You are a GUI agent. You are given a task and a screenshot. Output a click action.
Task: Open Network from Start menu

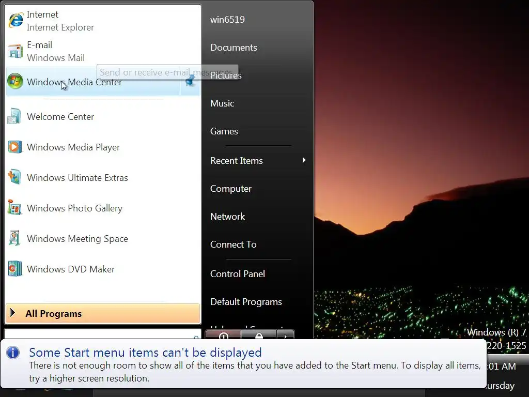click(x=227, y=217)
